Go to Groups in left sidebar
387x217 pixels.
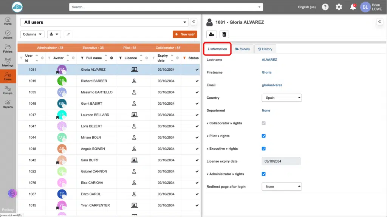coord(8,90)
